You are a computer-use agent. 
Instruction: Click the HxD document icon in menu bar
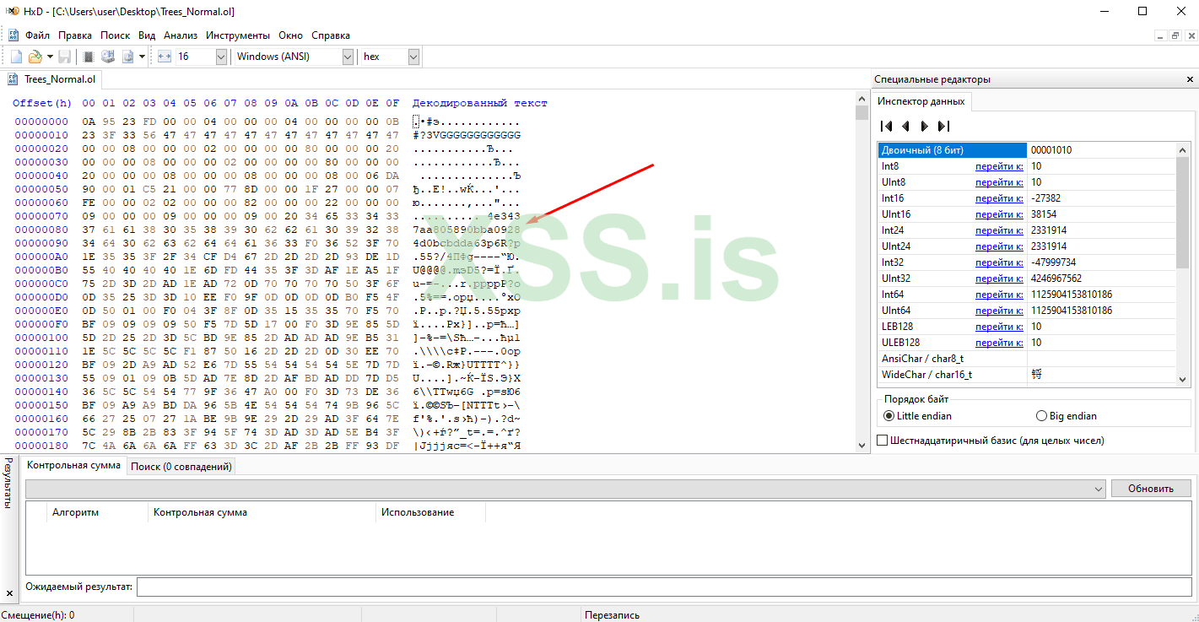point(14,35)
